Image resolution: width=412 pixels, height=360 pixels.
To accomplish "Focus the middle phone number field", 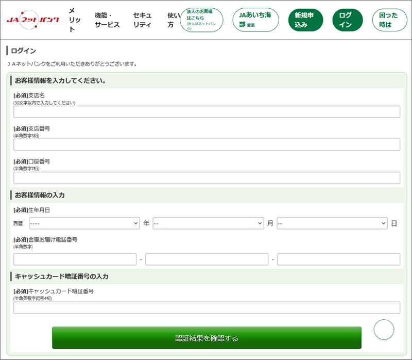I will [207, 259].
